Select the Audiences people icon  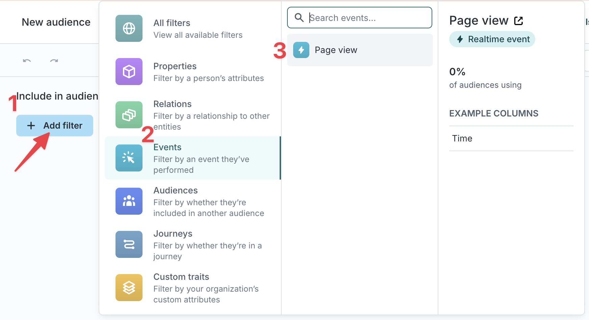tap(129, 201)
